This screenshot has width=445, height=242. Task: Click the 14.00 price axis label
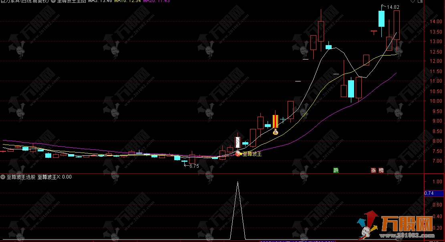point(436,22)
